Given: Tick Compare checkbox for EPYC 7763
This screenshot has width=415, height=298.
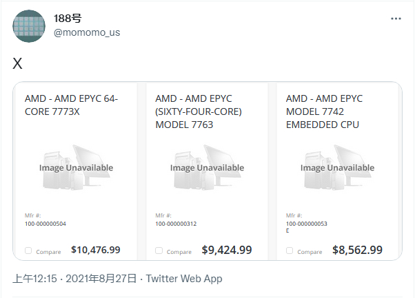Looking at the screenshot, I should click(159, 251).
